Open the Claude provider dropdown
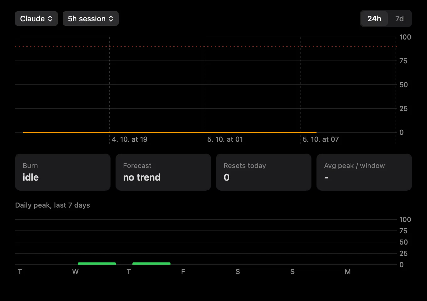Viewport: 427px width, 301px height. point(36,18)
